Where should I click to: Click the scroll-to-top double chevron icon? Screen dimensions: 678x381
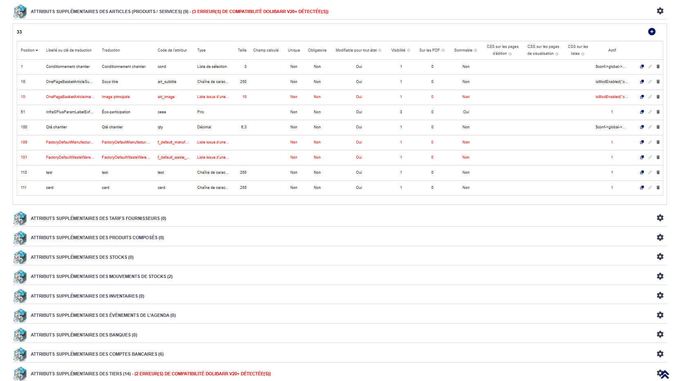pos(665,374)
